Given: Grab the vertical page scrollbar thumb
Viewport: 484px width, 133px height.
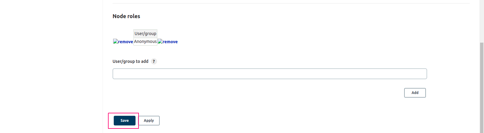Looking at the screenshot, I should point(482,88).
